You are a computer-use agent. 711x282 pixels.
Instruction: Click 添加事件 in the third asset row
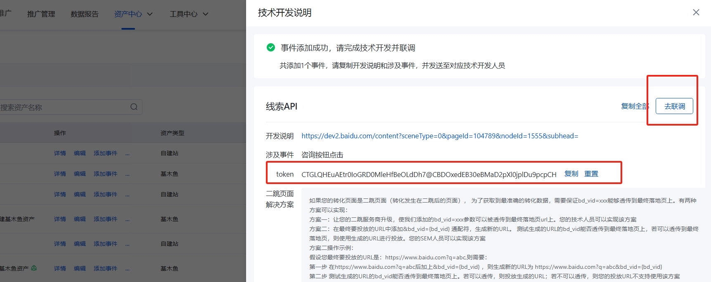coord(105,194)
